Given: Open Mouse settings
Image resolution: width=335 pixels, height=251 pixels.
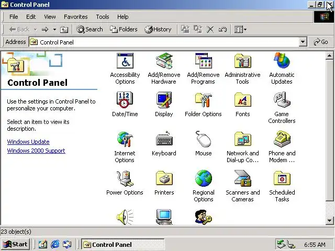Looking at the screenshot, I should click(x=204, y=144).
